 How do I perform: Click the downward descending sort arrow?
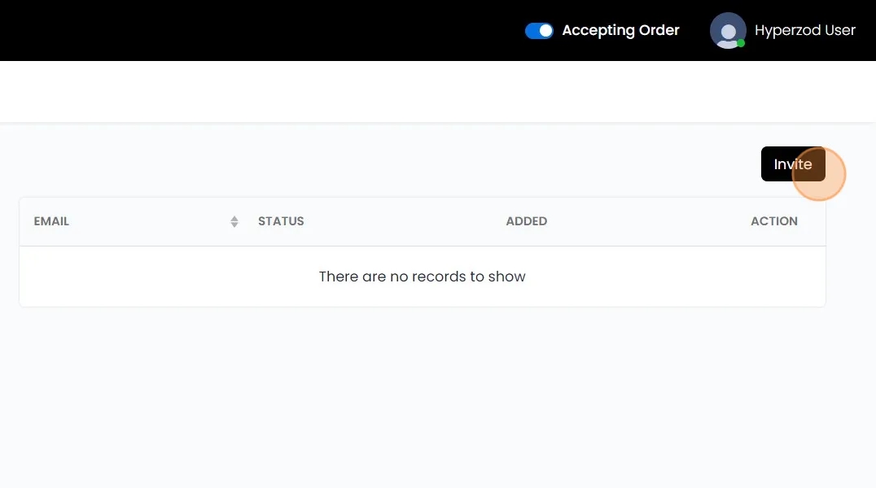pyautogui.click(x=234, y=225)
